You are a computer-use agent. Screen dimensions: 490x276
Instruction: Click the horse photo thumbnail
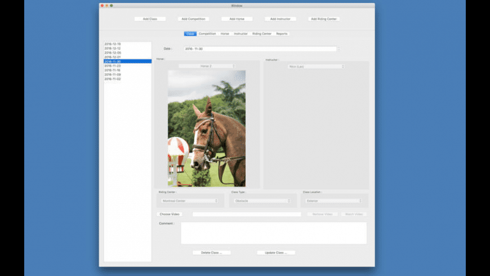(207, 128)
